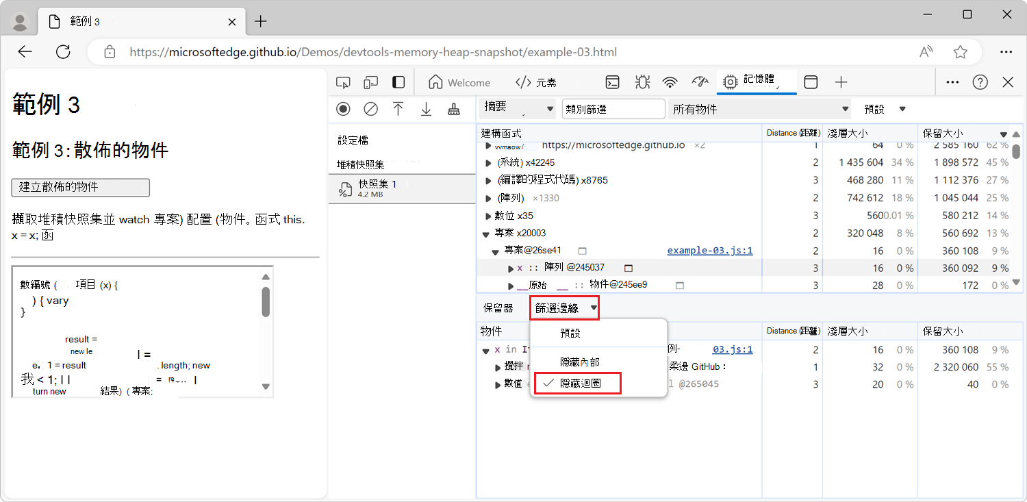Open the DevTools customize ellipsis menu

(952, 82)
